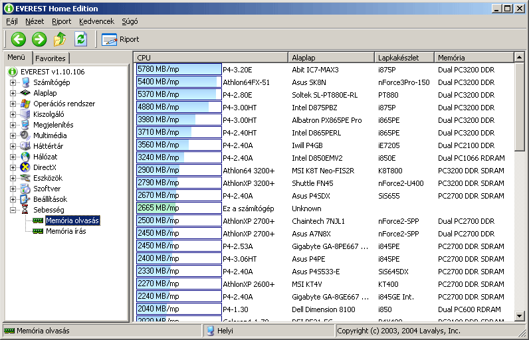Expand the Számítógép tree node
The height and width of the screenshot is (340, 529).
tap(13, 82)
